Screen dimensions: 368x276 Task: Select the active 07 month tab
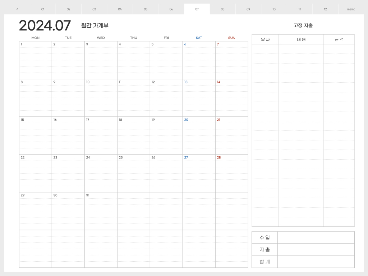(x=197, y=9)
